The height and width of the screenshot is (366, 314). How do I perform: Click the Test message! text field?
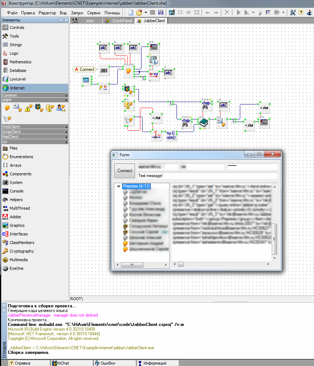(207, 176)
